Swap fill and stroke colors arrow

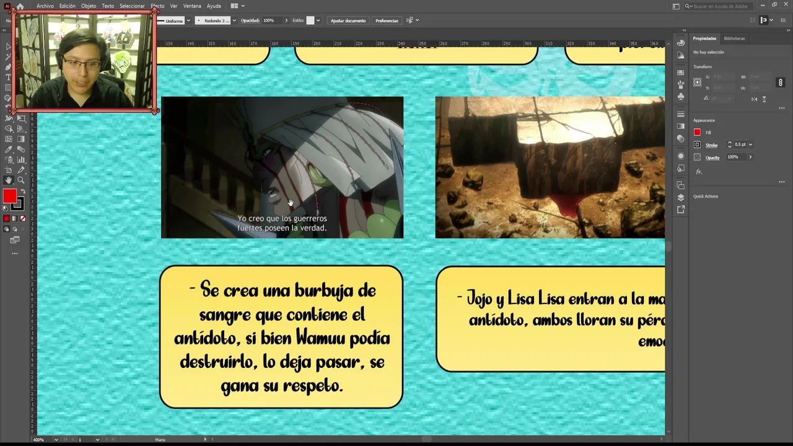[x=22, y=192]
